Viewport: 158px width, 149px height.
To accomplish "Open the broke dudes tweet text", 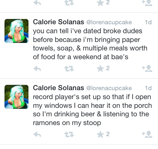I will pos(90,44).
